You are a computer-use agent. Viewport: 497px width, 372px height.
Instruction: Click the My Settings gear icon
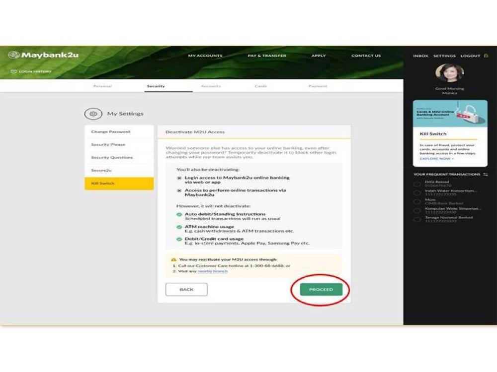tap(93, 114)
